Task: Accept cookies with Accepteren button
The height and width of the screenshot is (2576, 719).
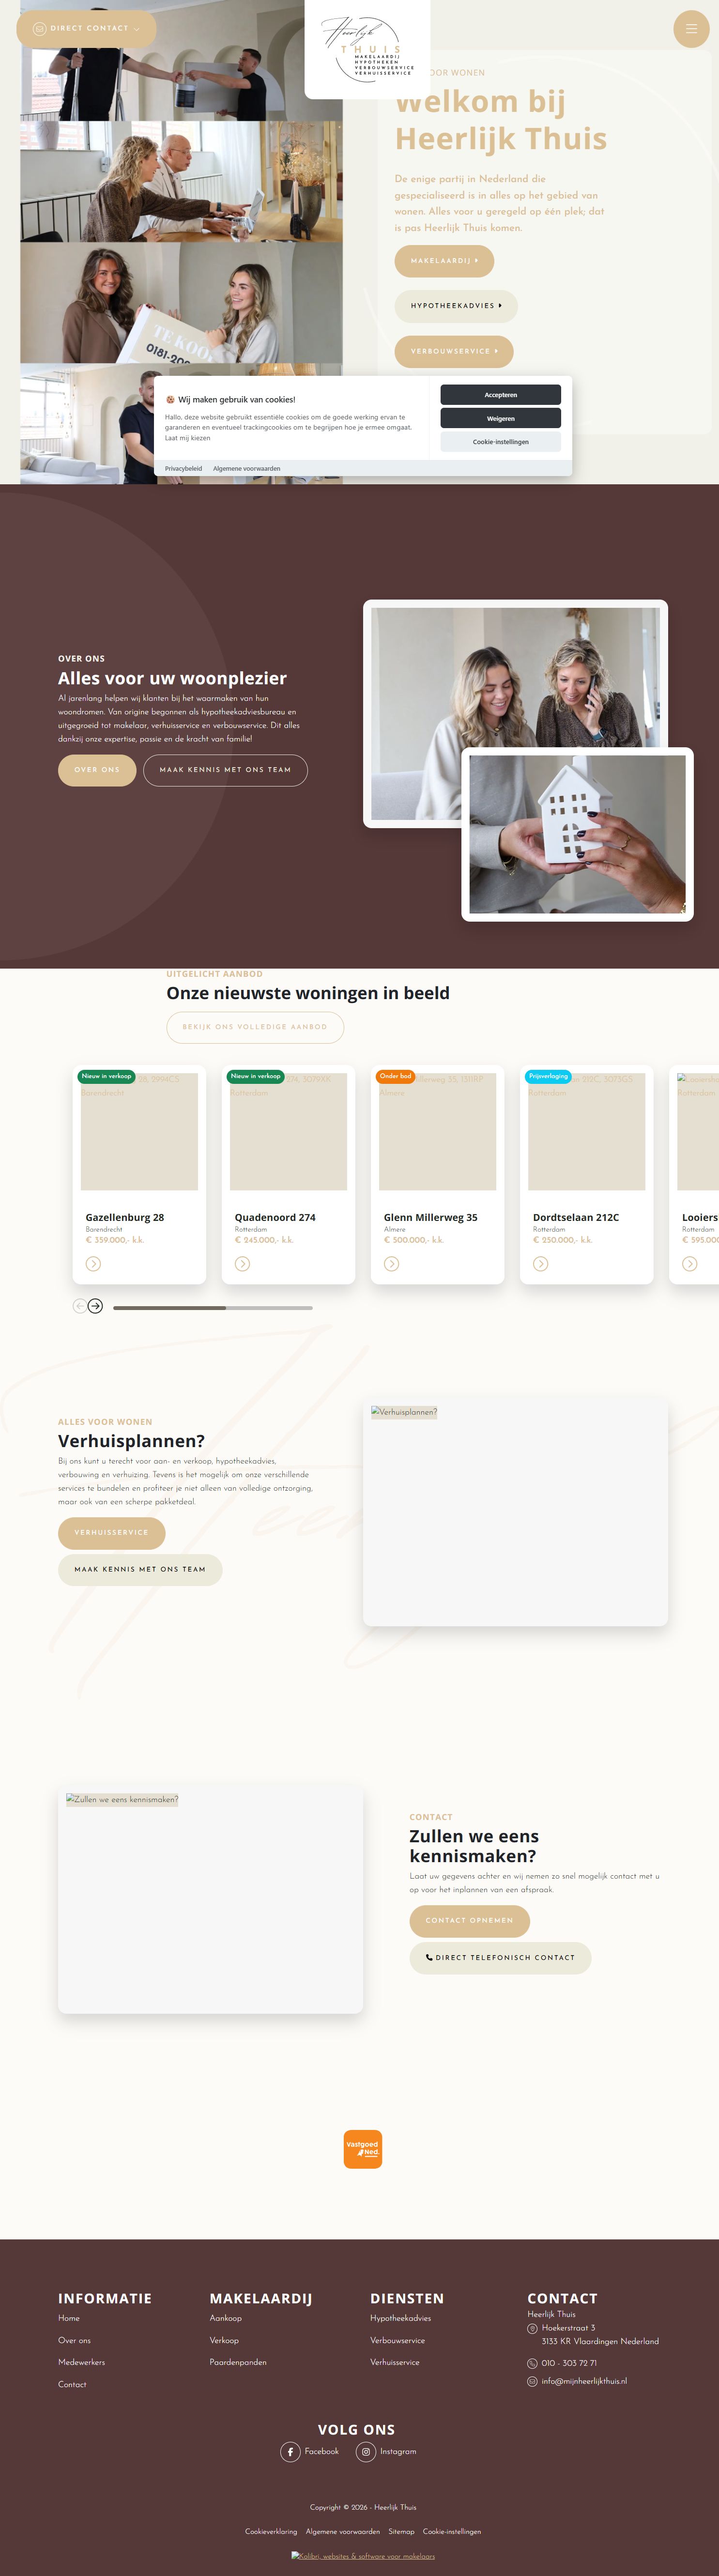Action: (x=500, y=395)
